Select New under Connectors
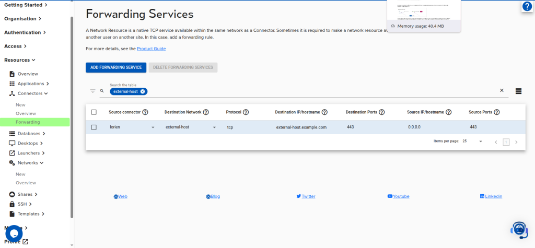The width and height of the screenshot is (535, 248). tap(20, 105)
